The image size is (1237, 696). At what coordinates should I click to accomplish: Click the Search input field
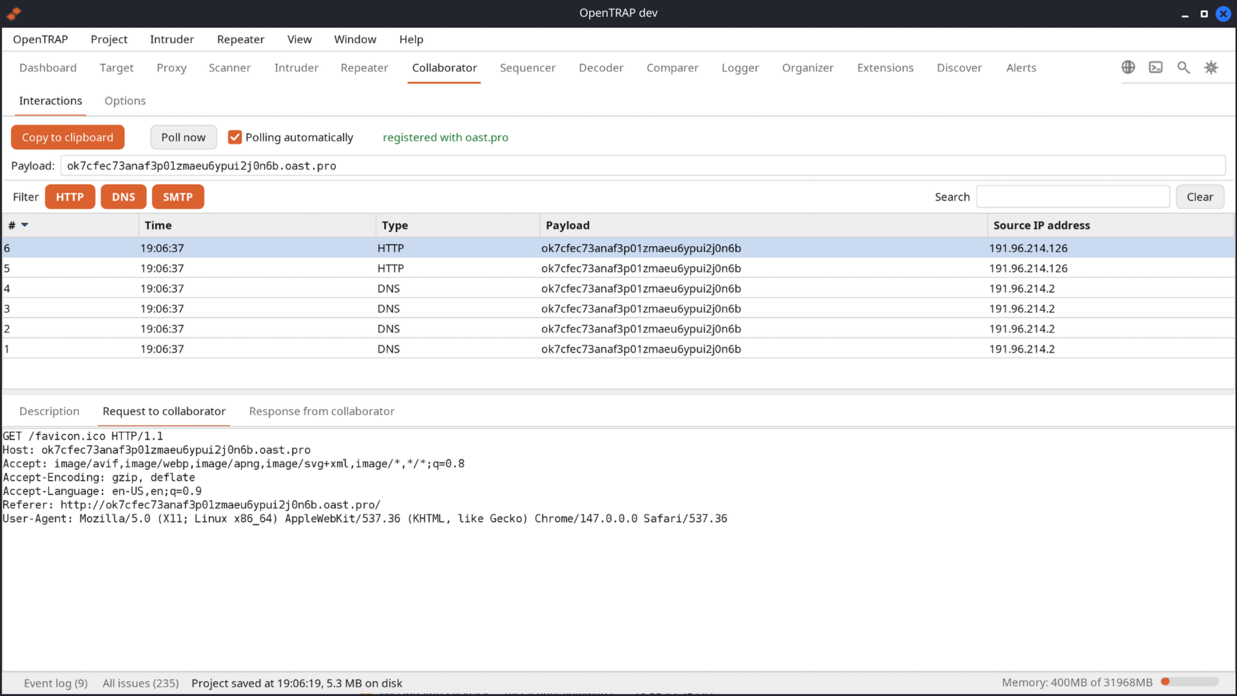click(1073, 197)
